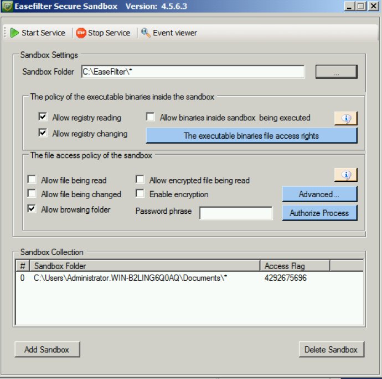Check the Enable encryption checkbox
The width and height of the screenshot is (382, 379).
coord(140,193)
